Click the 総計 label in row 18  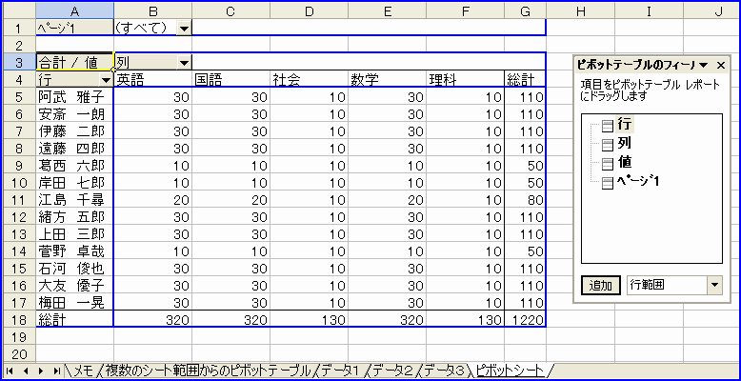click(74, 319)
